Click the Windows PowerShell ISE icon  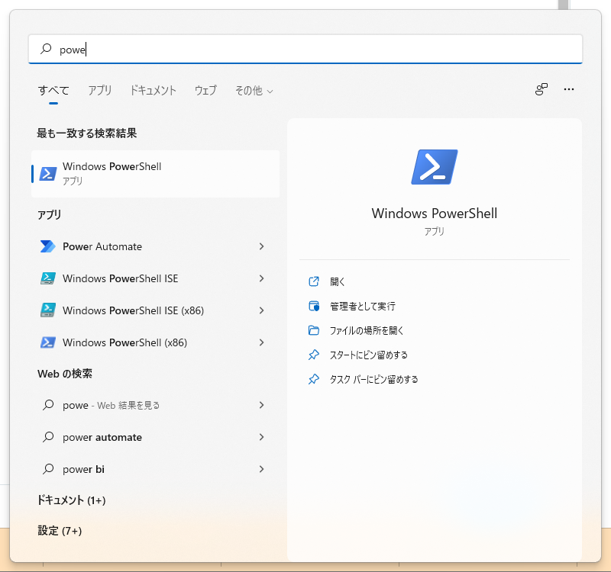48,278
